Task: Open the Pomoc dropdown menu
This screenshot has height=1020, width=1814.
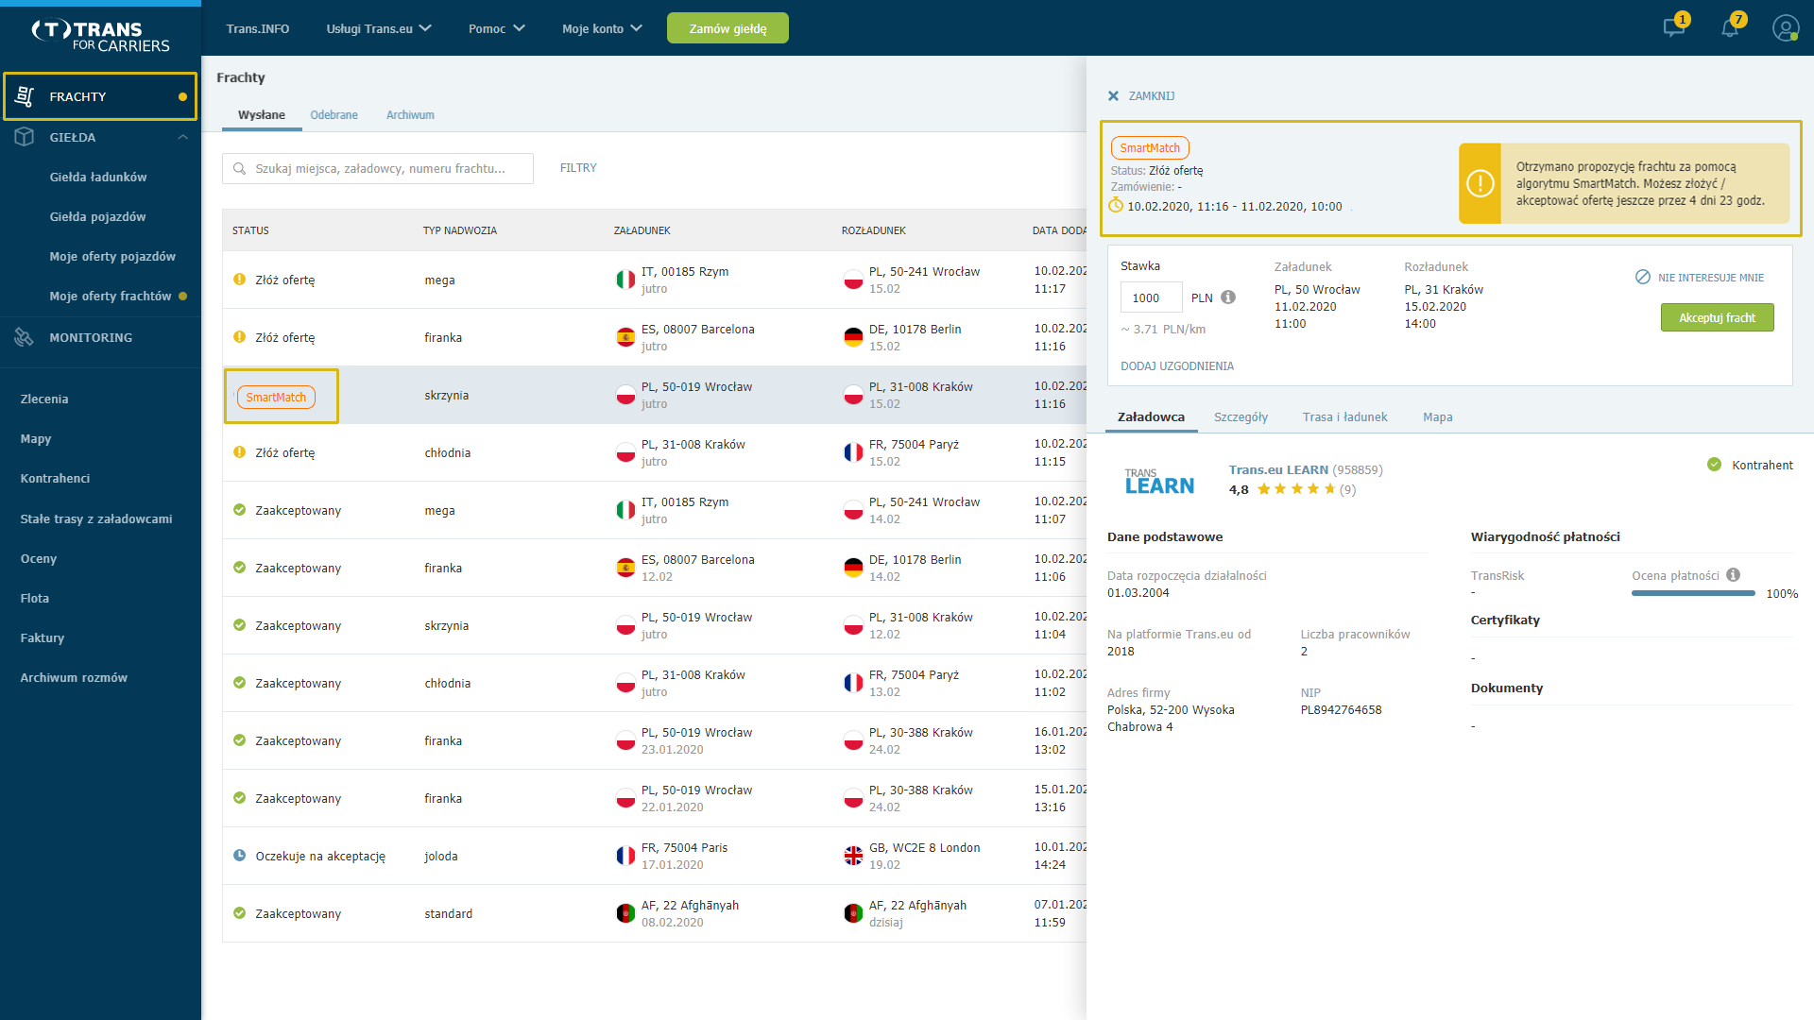Action: pos(497,28)
